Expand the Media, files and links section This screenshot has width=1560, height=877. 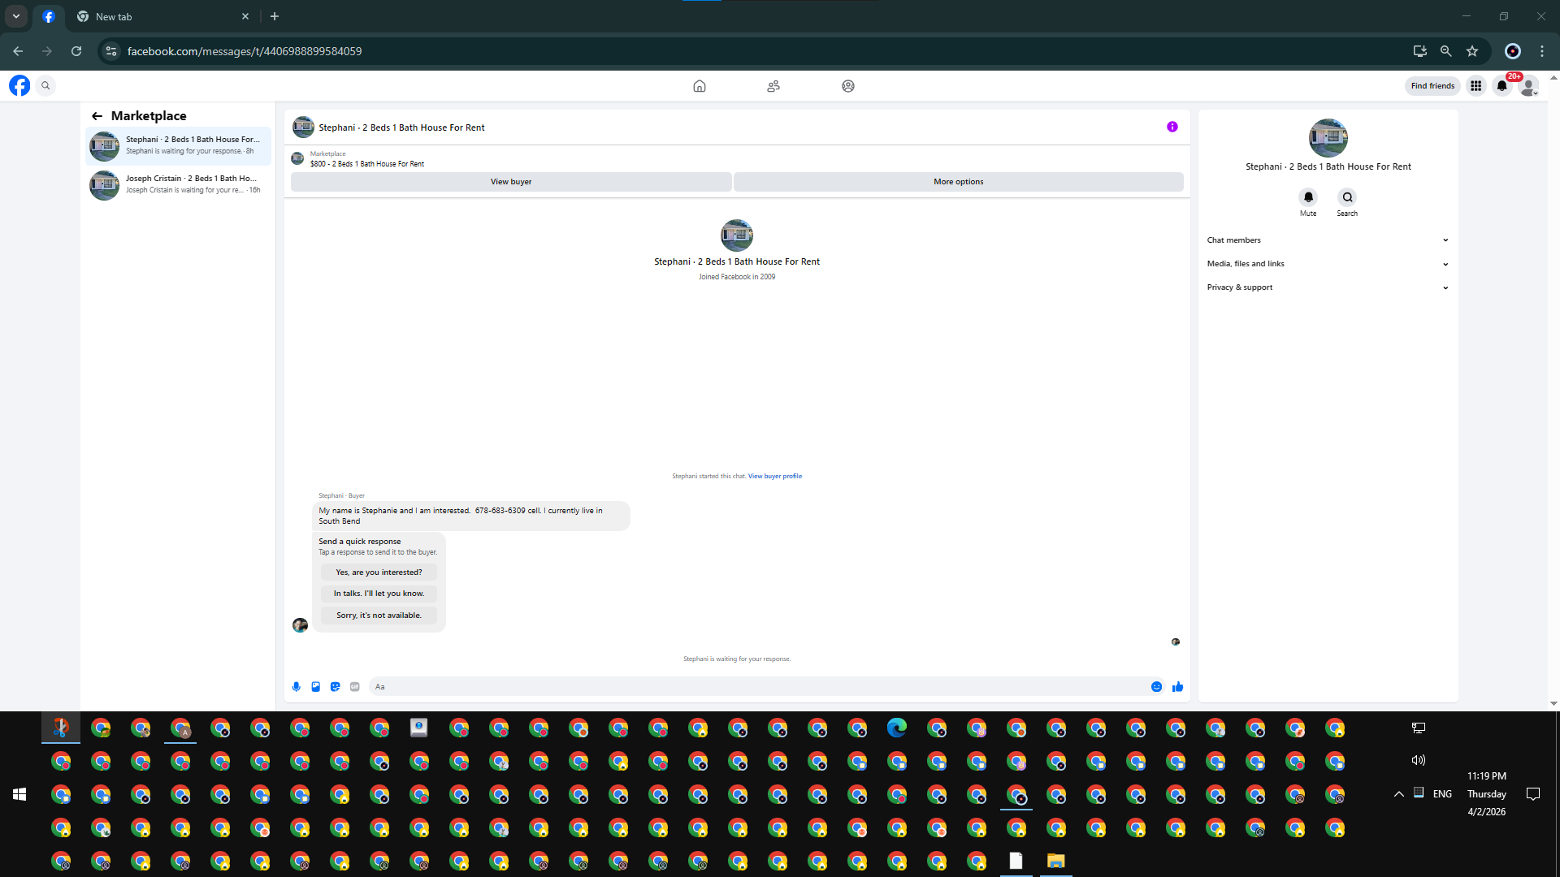click(x=1328, y=264)
